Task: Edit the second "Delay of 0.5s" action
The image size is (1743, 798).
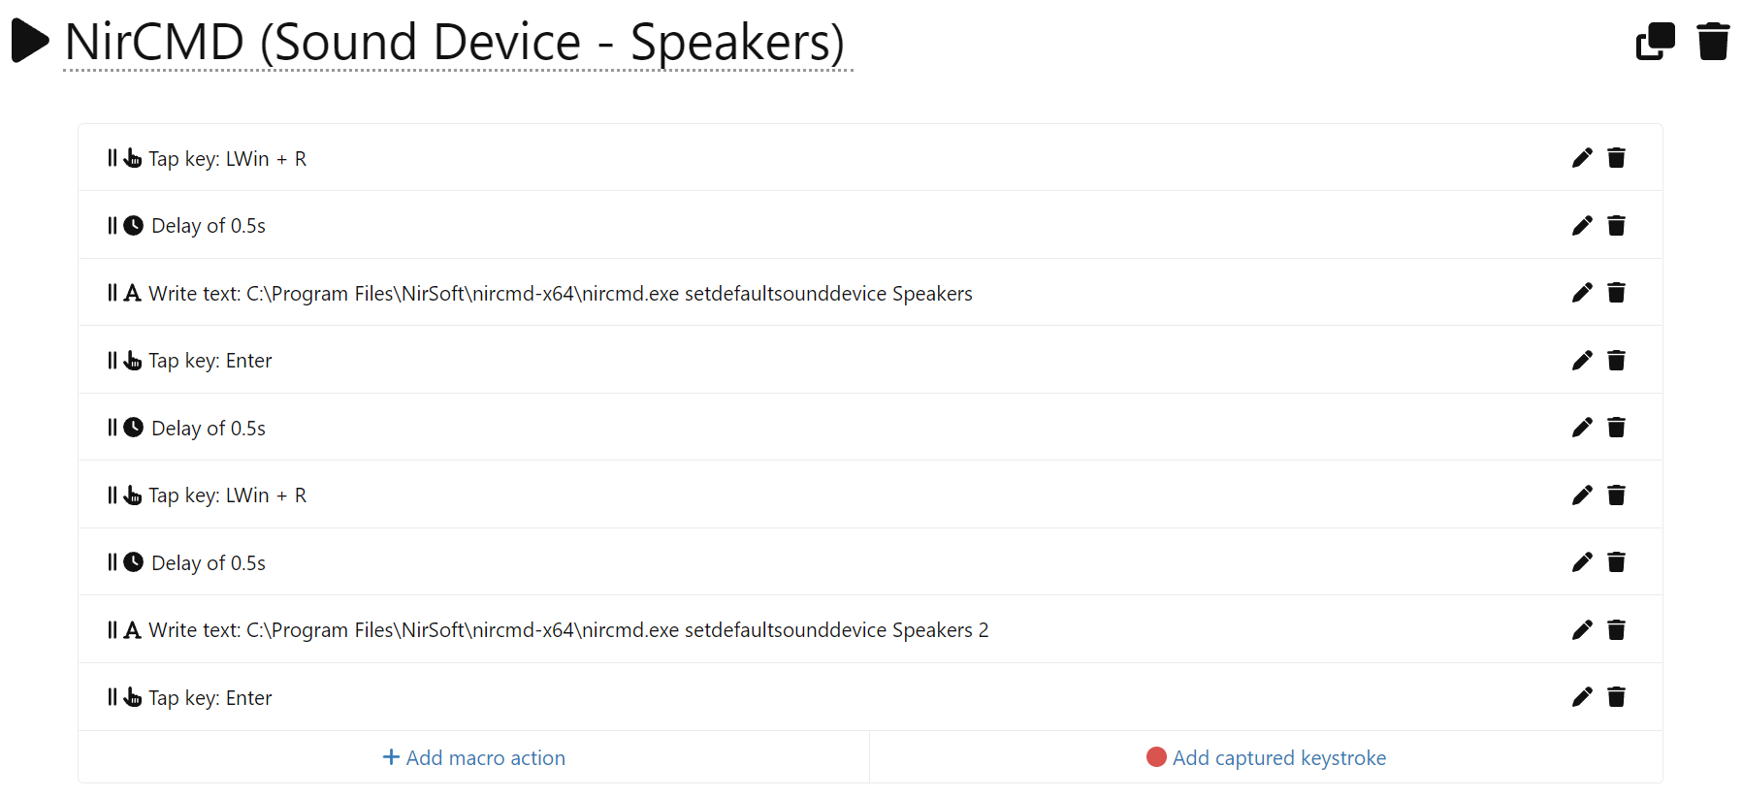Action: coord(1582,428)
